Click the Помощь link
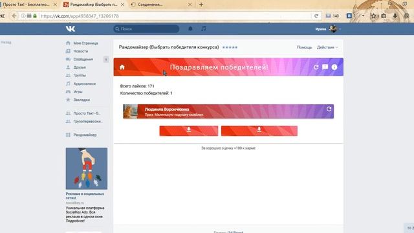 (304, 47)
